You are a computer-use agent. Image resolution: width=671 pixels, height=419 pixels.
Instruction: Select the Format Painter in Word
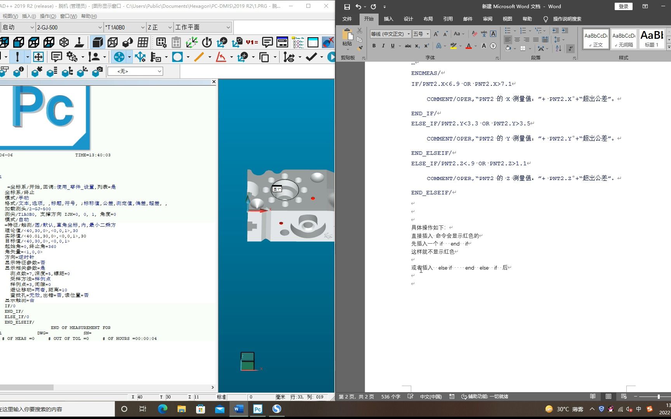[360, 48]
